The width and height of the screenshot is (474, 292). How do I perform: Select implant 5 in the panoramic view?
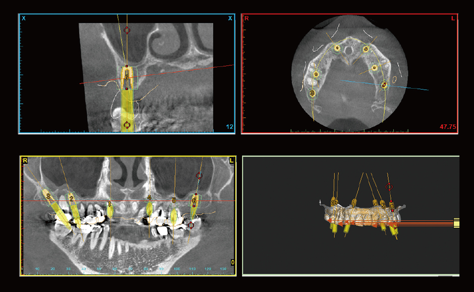174,215
